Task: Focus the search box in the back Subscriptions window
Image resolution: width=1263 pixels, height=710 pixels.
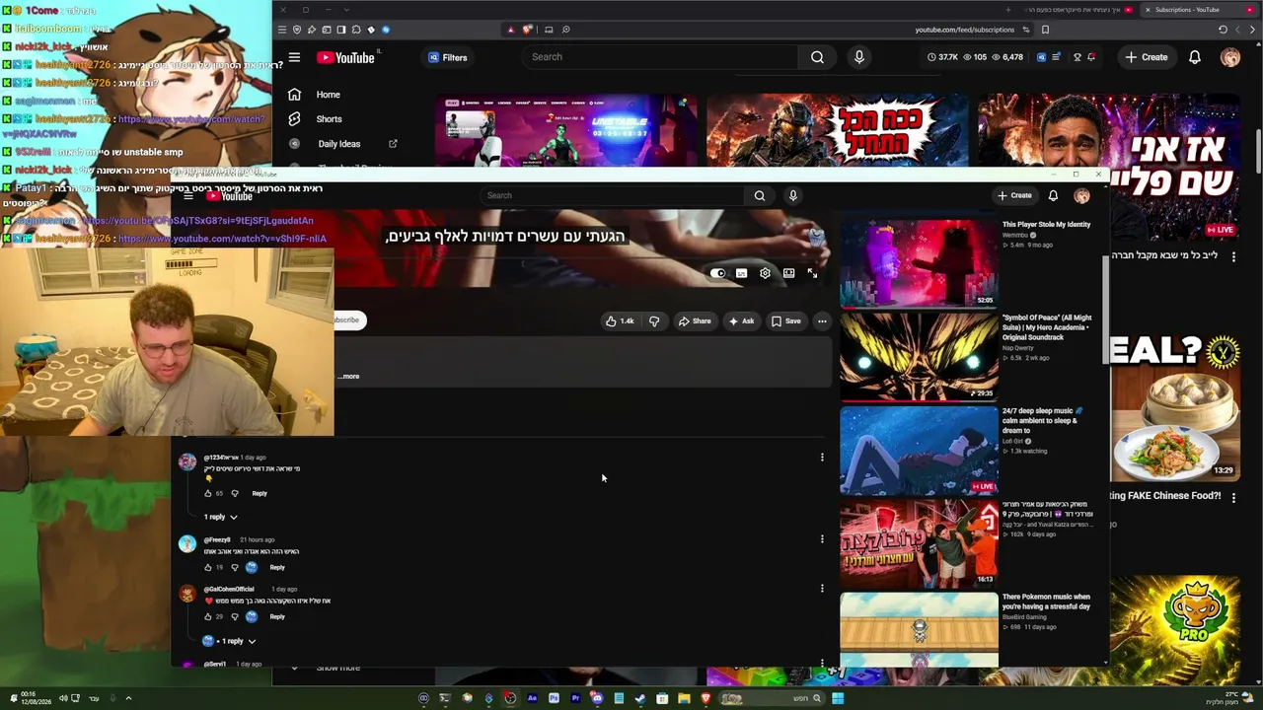Action: tap(661, 57)
